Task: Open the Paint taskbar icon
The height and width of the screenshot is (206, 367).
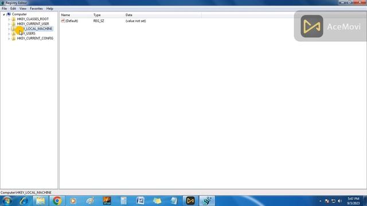Action: click(90, 201)
